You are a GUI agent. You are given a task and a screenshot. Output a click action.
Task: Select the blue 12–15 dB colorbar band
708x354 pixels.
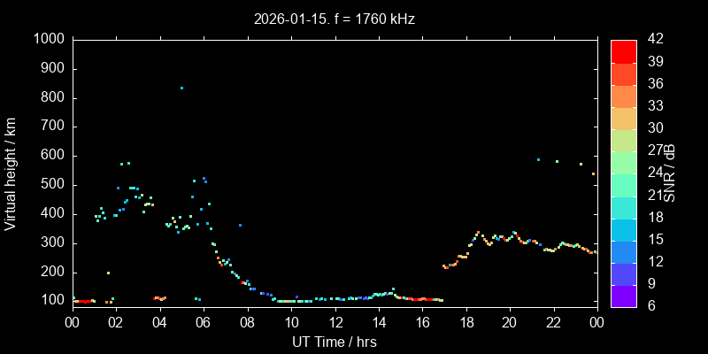click(623, 251)
